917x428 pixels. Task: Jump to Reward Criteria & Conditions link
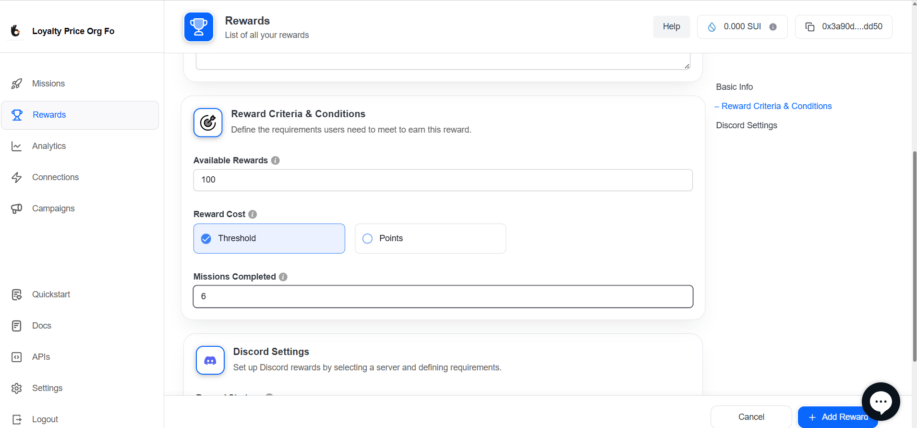(x=776, y=106)
